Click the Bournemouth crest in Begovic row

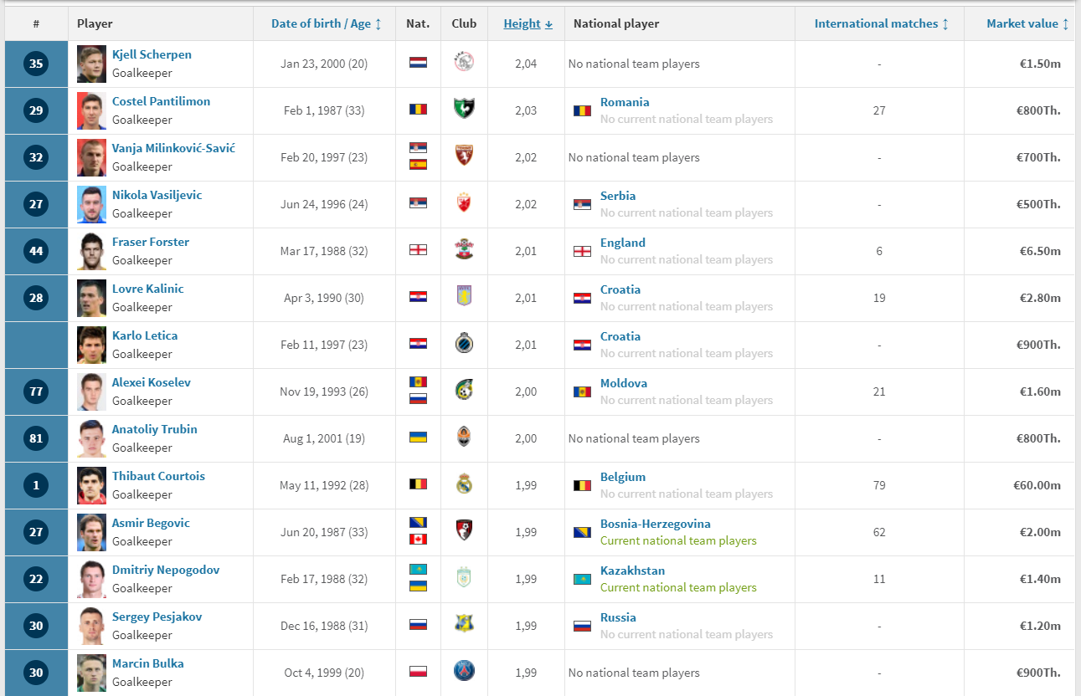(x=464, y=532)
